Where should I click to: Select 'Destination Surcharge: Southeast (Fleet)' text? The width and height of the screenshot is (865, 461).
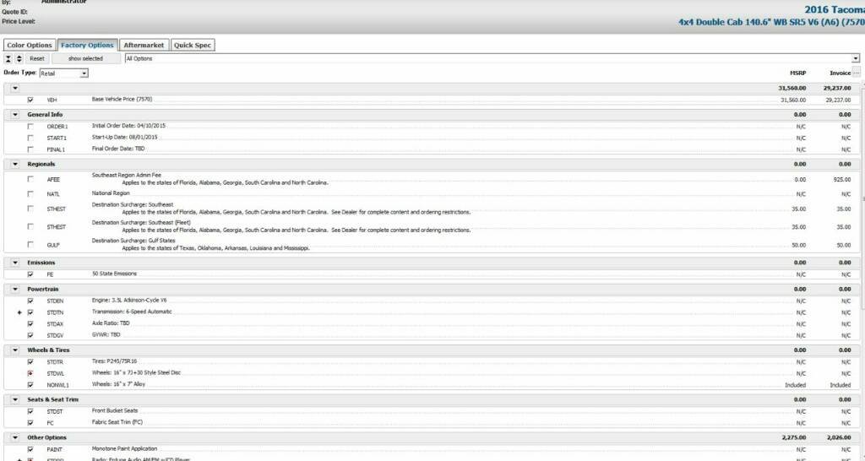coord(141,223)
